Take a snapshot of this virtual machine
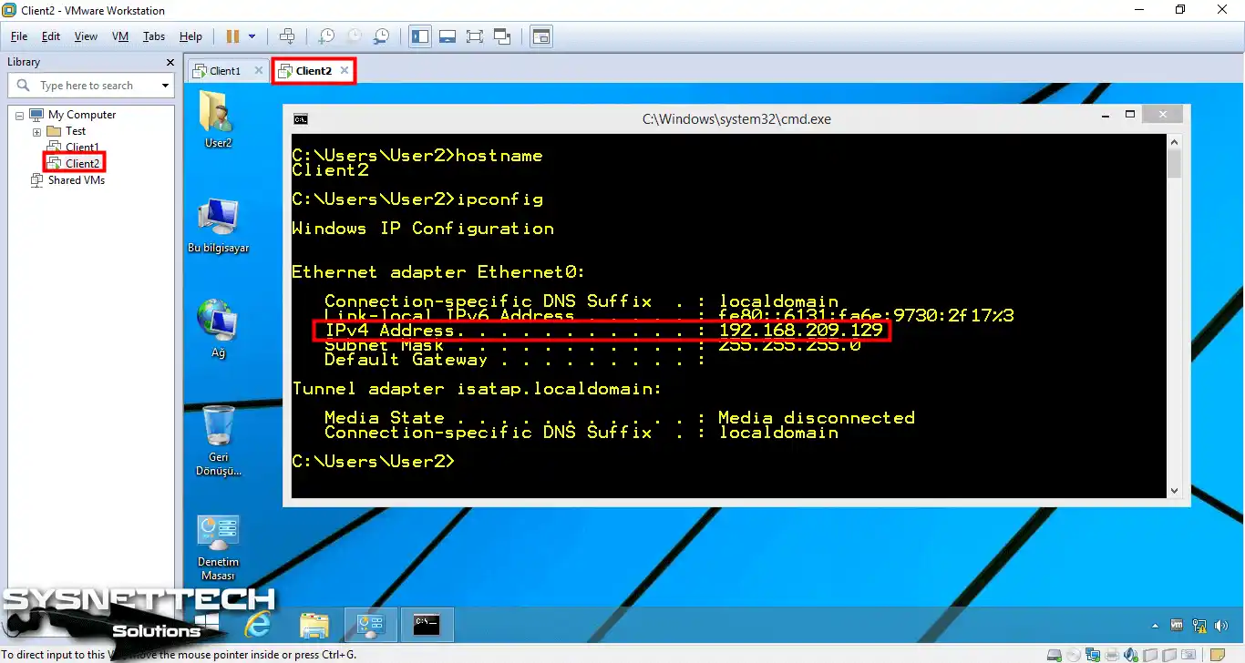This screenshot has width=1245, height=663. 325,36
